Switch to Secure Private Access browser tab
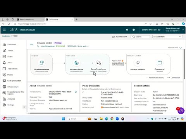Screen dimensions: 186x139 coord(30,19)
